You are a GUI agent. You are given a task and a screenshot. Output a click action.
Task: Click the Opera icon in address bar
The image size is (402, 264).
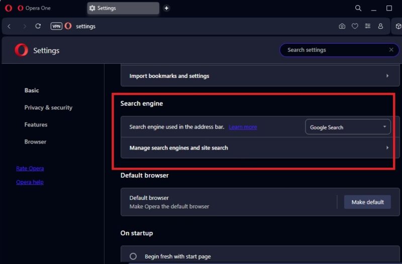pos(68,26)
